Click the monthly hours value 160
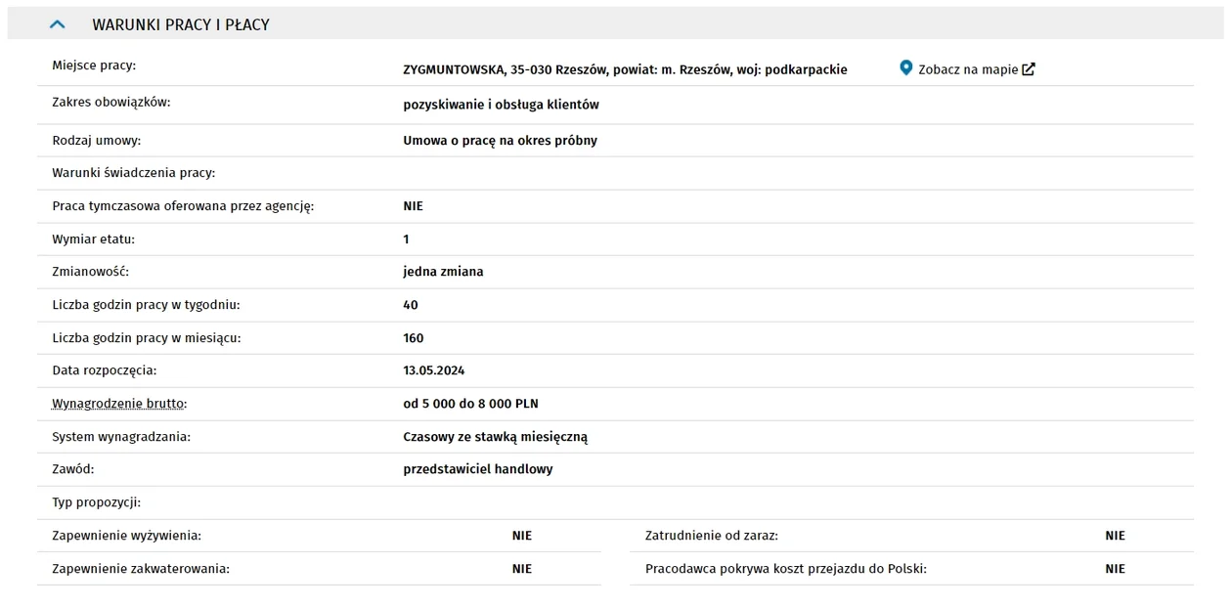This screenshot has height=608, width=1232. [414, 338]
